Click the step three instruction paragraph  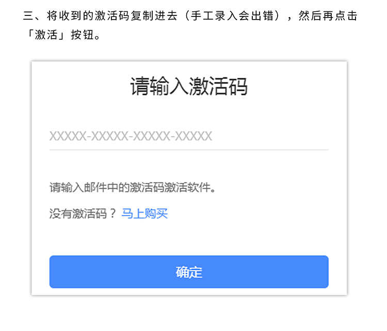(190, 25)
